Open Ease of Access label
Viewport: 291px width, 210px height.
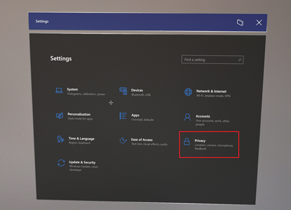[x=141, y=140]
